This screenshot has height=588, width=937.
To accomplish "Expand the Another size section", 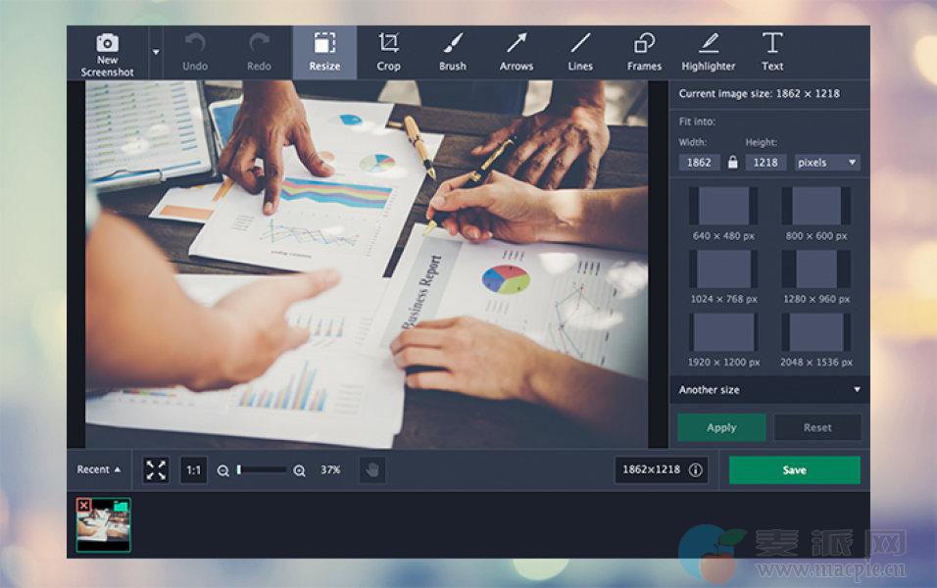I will [x=769, y=390].
